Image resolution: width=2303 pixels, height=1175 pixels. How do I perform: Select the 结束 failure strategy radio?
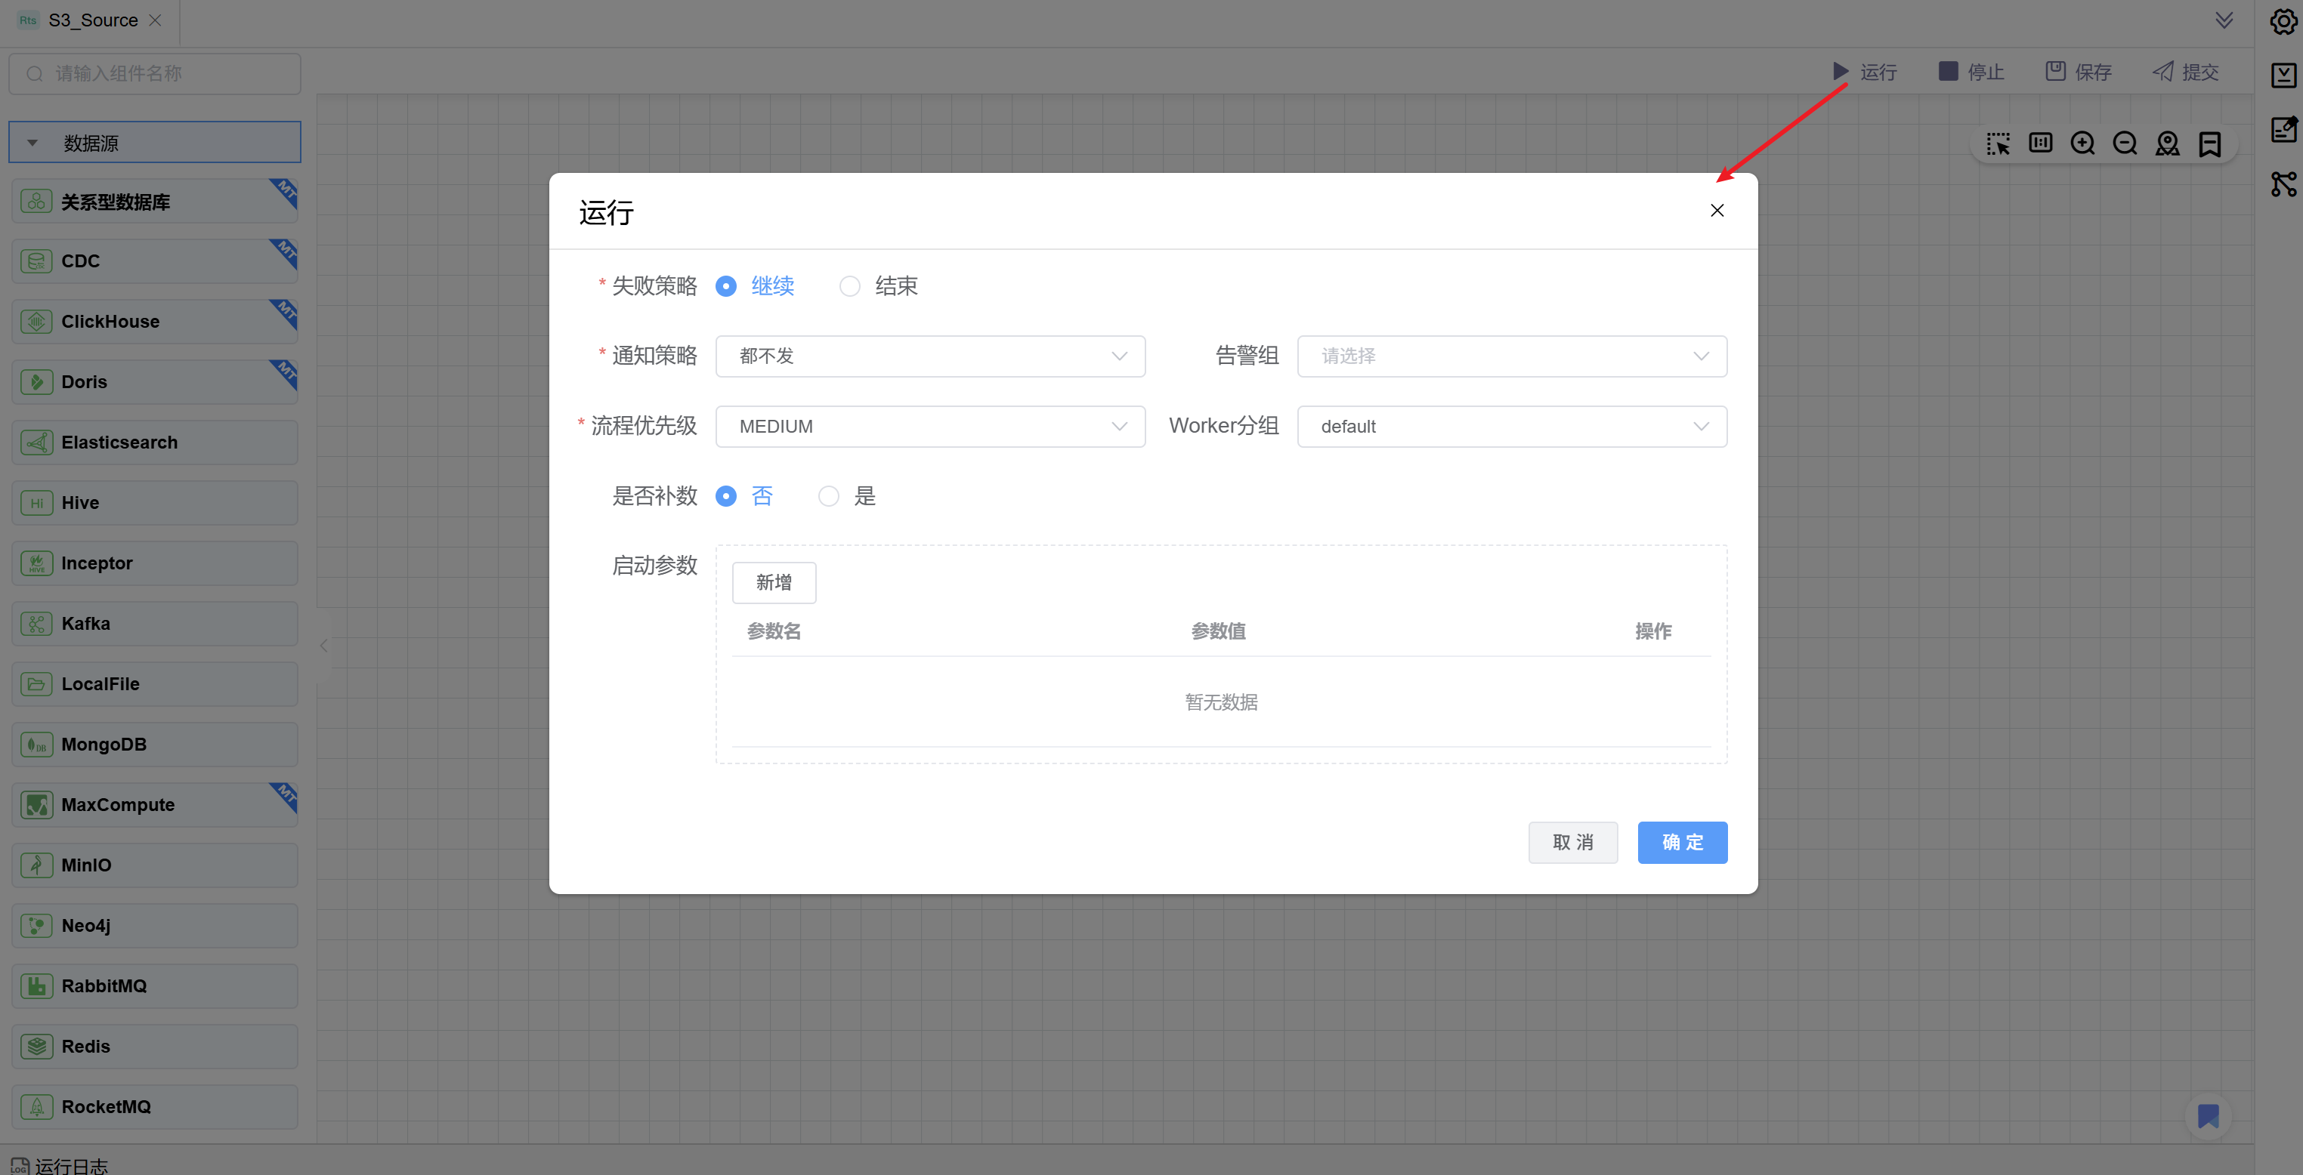[849, 286]
